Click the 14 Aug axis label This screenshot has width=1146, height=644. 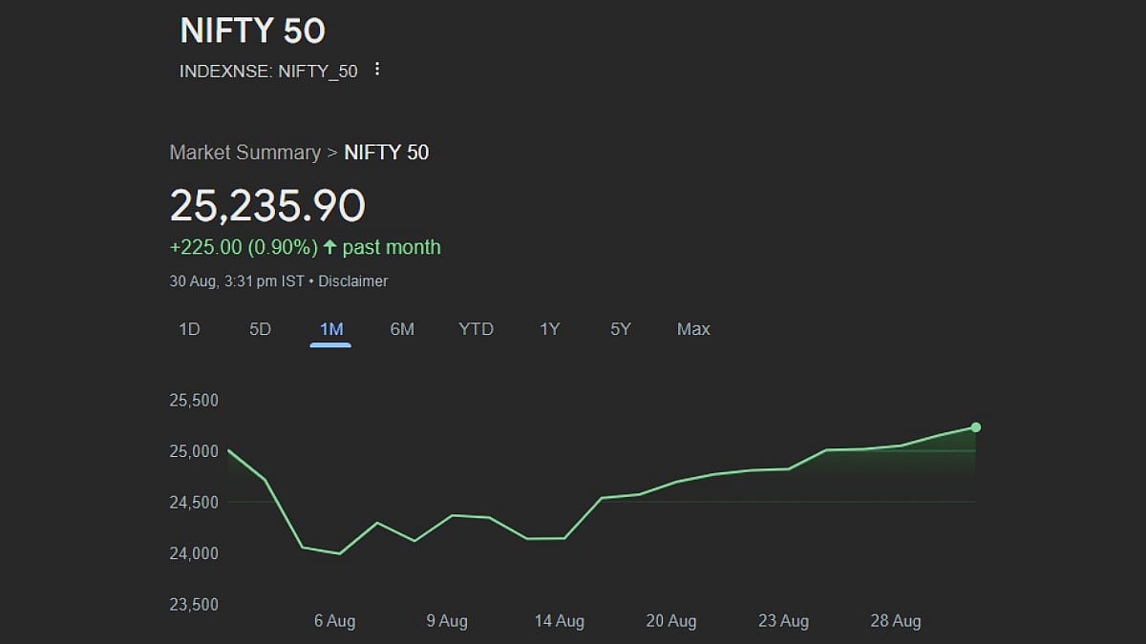[x=559, y=621]
